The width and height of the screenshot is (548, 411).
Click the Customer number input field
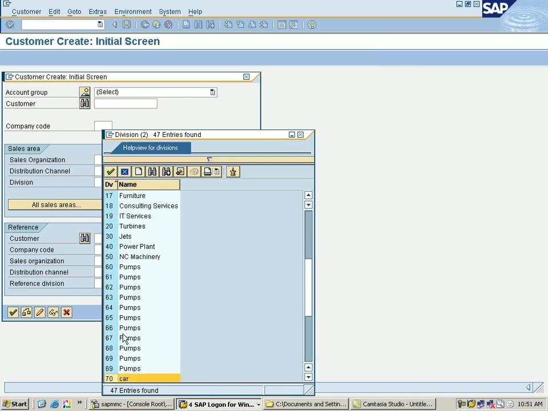[x=126, y=103]
